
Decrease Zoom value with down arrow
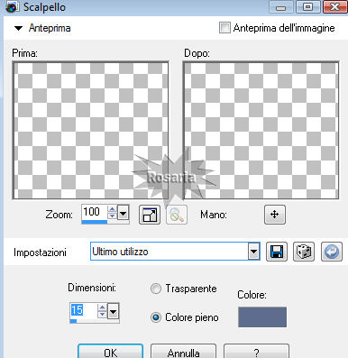[x=112, y=216]
